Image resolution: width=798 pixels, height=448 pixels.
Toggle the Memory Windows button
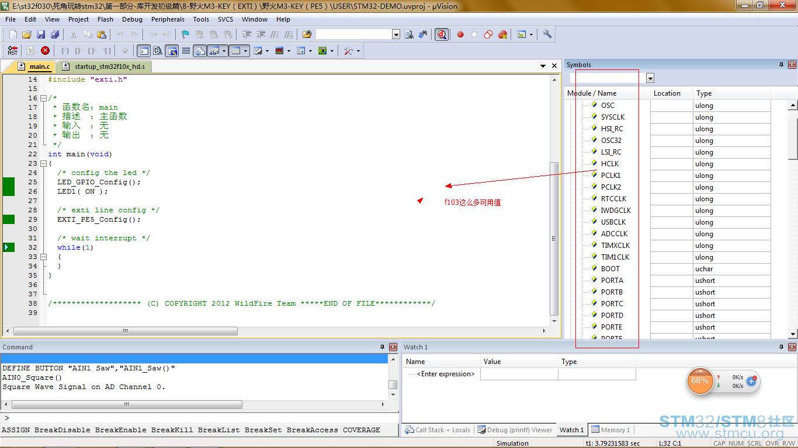(236, 51)
